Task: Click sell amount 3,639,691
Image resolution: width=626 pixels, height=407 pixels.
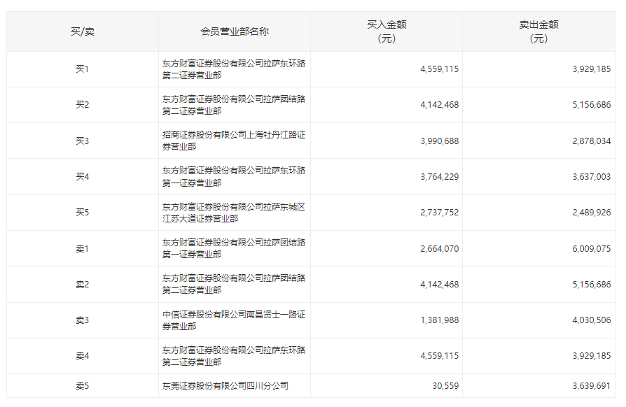Action: click(x=592, y=386)
